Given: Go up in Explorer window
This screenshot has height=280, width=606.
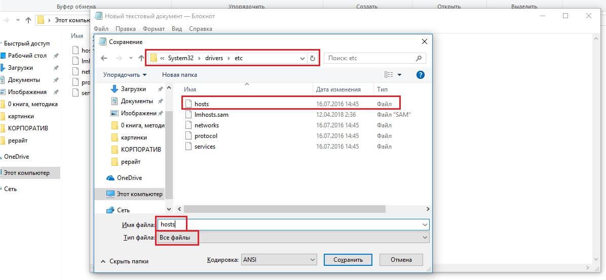Looking at the screenshot, I should 28,20.
